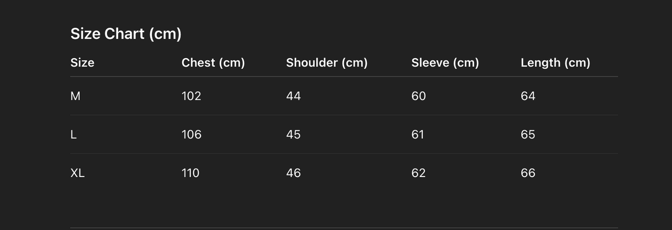Click length value 66 in XL row
Screen dimensions: 672x230
pyautogui.click(x=528, y=173)
